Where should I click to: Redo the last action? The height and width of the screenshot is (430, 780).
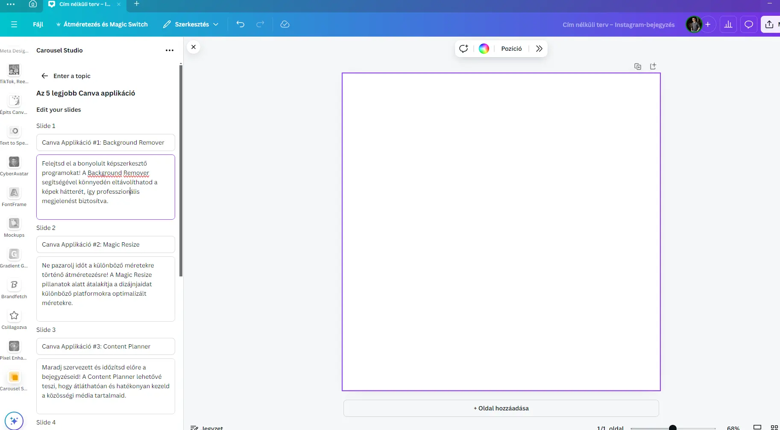point(260,24)
